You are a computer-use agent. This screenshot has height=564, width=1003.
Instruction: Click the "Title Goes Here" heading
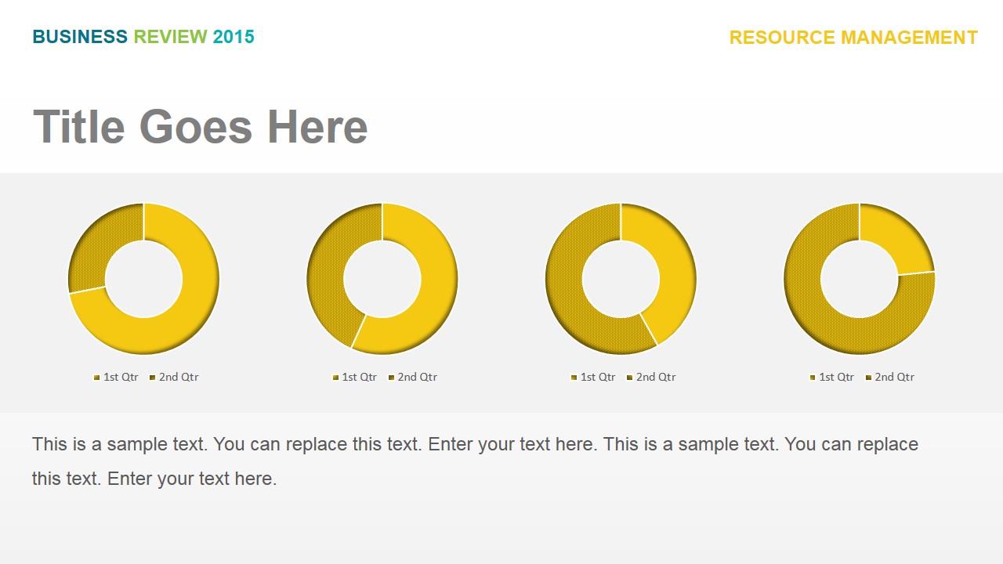coord(201,126)
